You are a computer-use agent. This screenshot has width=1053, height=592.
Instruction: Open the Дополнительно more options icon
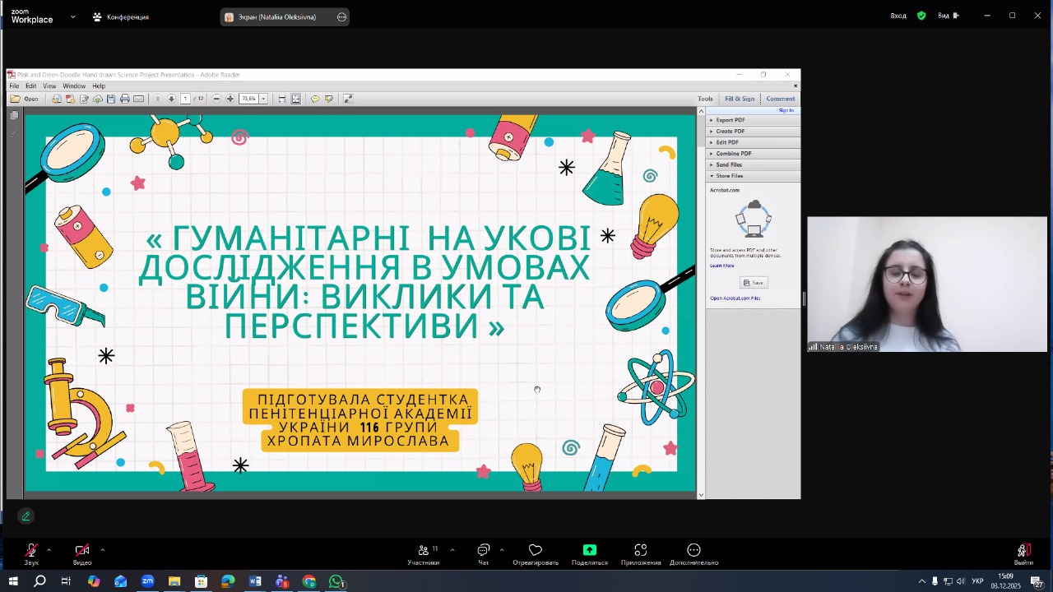(693, 550)
